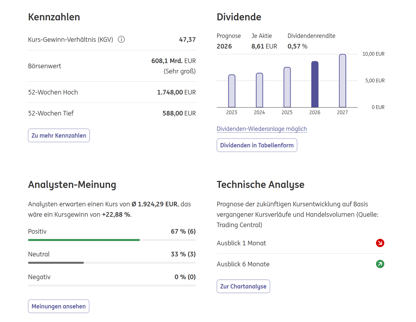Click the Technische Analyse heading

261,184
